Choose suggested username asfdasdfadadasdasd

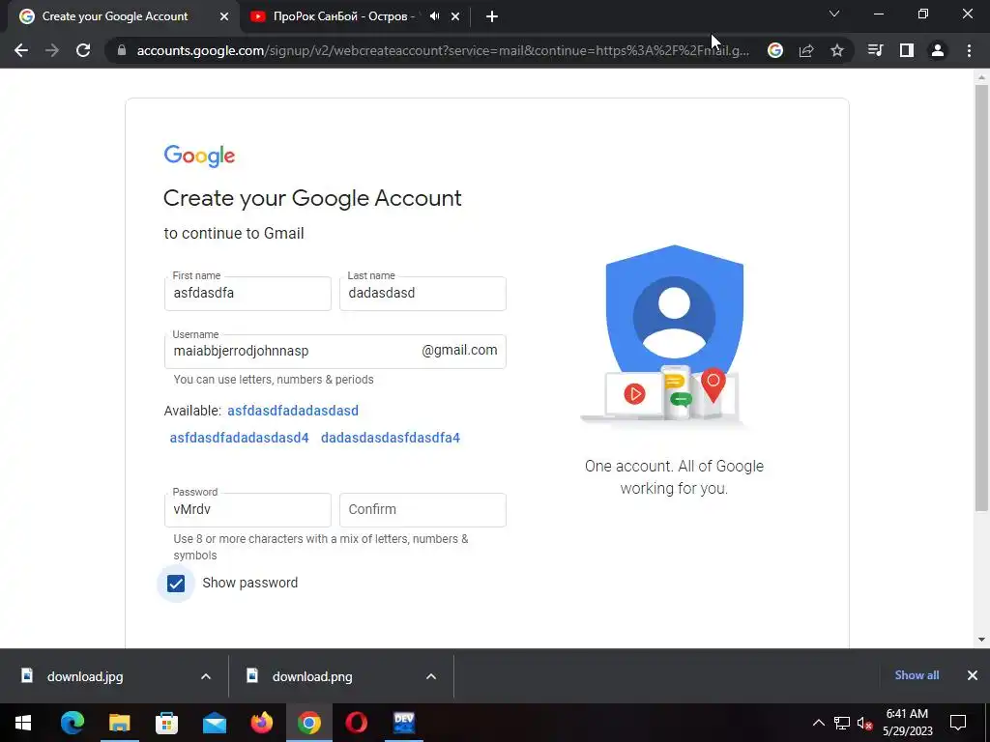(x=293, y=411)
